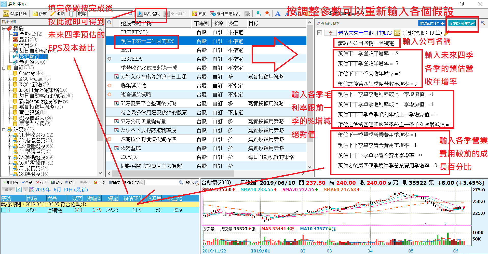Click the orange upload export icon

click(267, 14)
